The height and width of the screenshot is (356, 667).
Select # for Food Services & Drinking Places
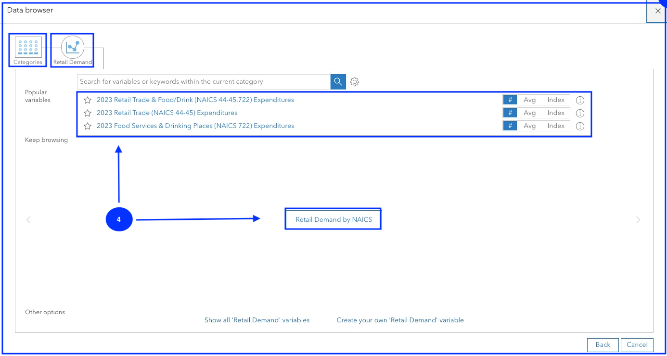pyautogui.click(x=510, y=126)
